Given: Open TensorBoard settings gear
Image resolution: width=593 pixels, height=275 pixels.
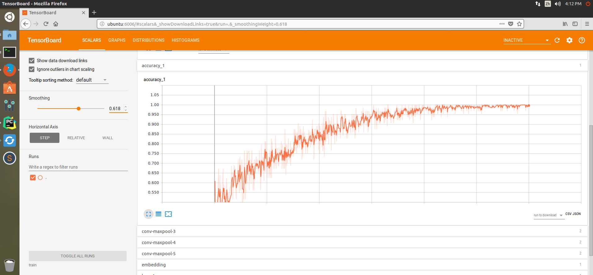Looking at the screenshot, I should click(569, 40).
